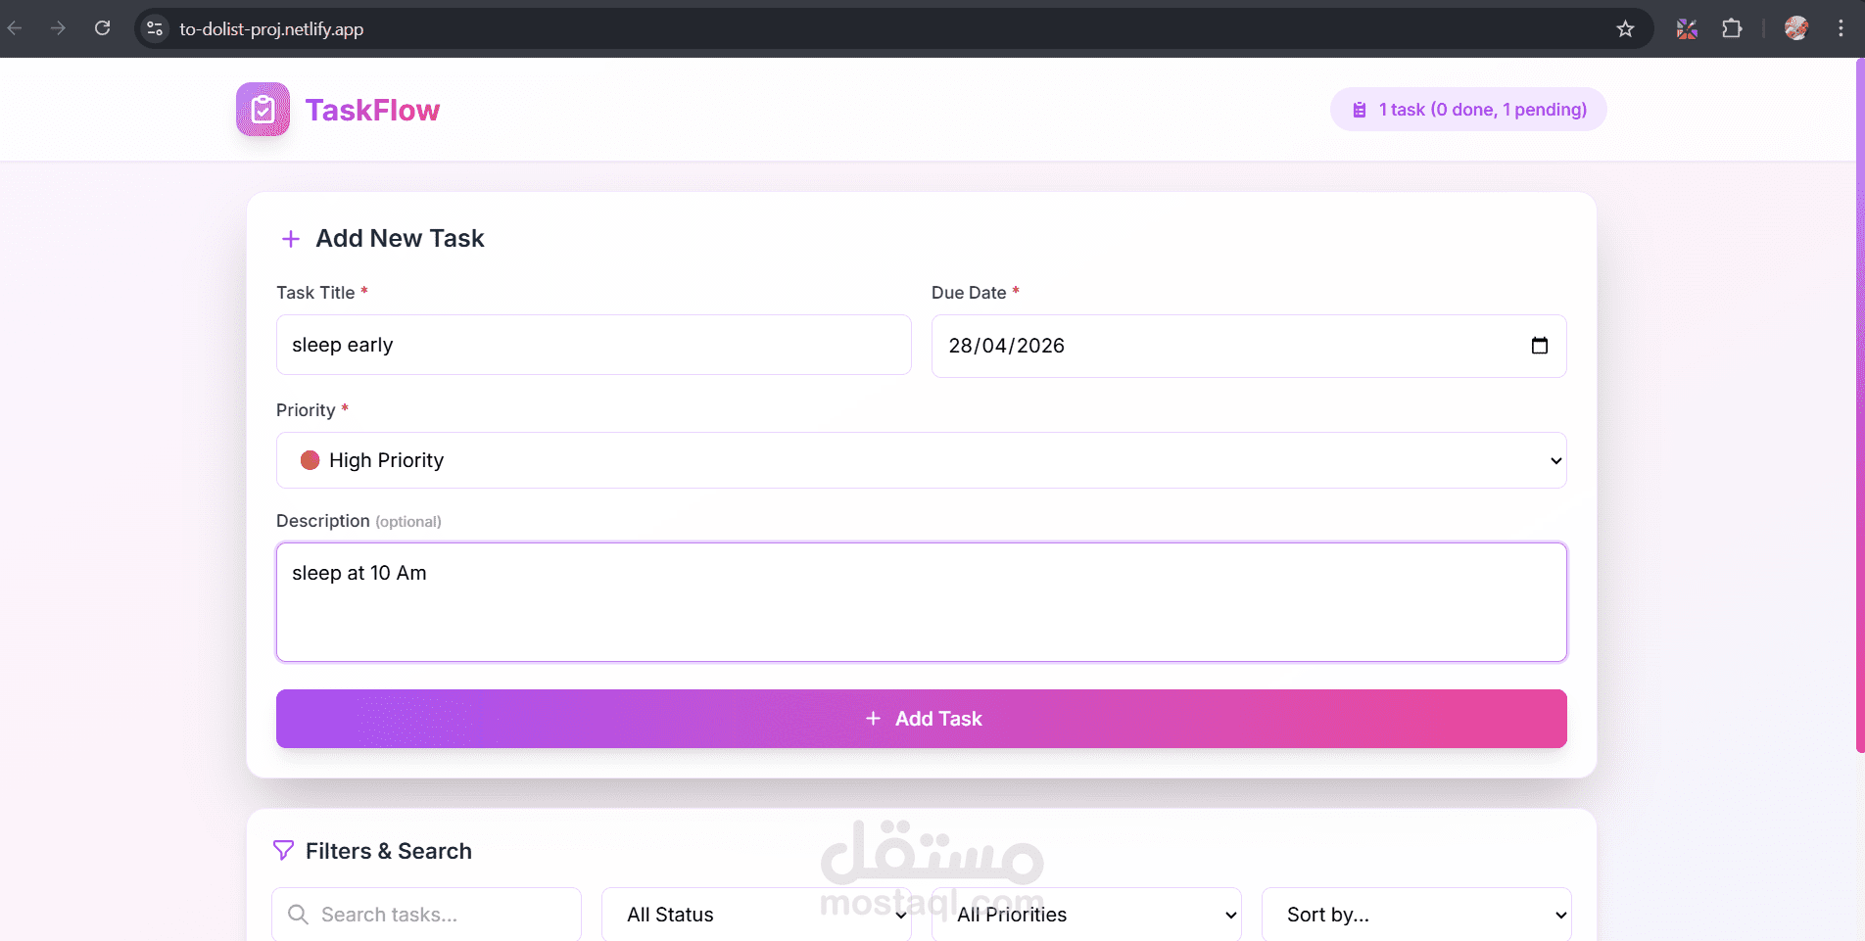1865x941 pixels.
Task: Click the TaskFlow clipboard logo icon
Action: coord(262,109)
